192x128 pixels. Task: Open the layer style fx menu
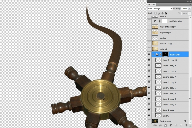coord(160,125)
